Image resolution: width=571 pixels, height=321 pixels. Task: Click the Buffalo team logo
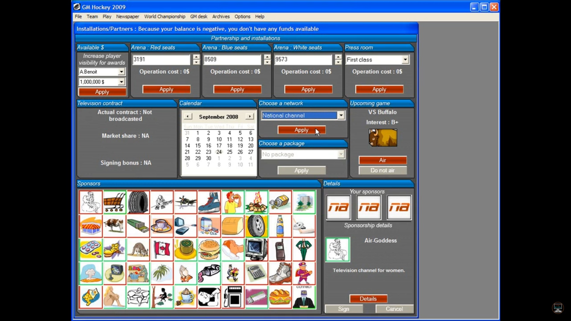click(383, 138)
